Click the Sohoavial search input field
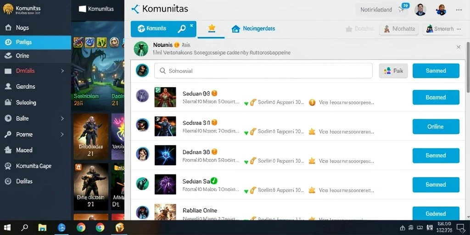 pyautogui.click(x=263, y=71)
